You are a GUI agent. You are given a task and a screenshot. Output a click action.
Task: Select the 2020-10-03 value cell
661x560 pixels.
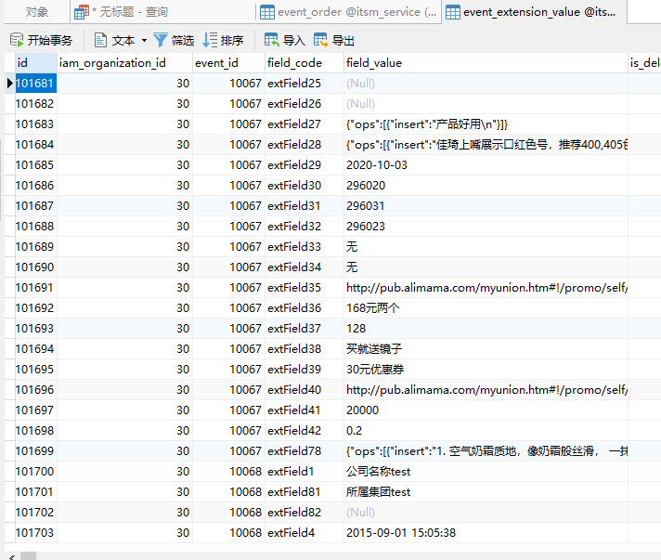486,165
